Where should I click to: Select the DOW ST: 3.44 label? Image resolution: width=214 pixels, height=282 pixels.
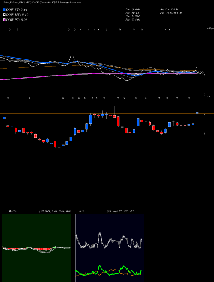(17, 9)
